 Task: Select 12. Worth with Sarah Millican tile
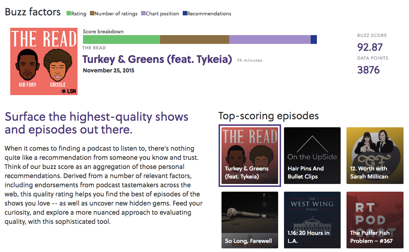click(375, 156)
